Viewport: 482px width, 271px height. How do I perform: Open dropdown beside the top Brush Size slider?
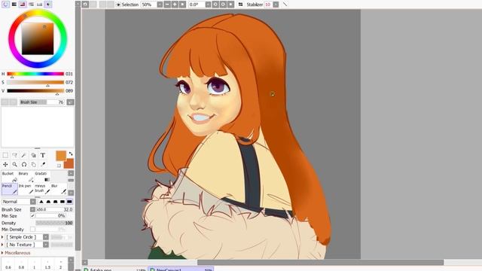tap(70, 102)
